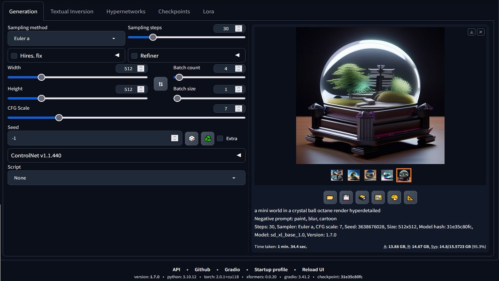Randomize the seed with the dice icon
Screen dimensions: 499x281
[191, 138]
